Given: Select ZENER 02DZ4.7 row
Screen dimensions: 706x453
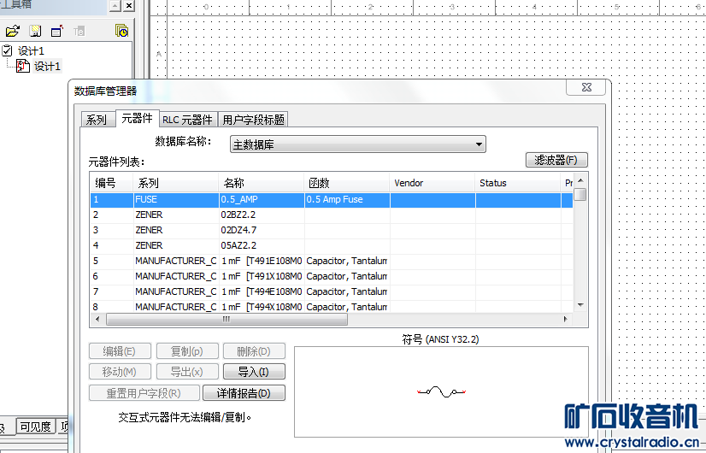Looking at the screenshot, I should pyautogui.click(x=332, y=230).
